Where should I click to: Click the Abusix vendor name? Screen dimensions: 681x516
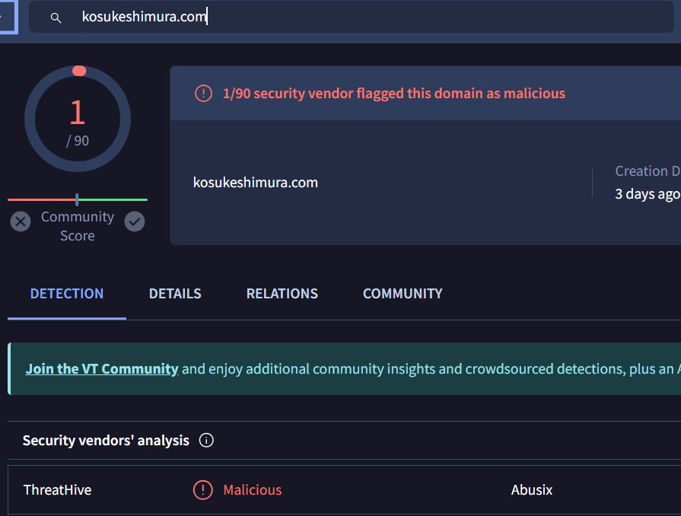pyautogui.click(x=532, y=490)
